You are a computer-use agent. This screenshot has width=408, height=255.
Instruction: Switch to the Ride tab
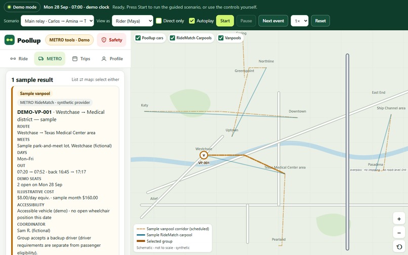pos(19,59)
